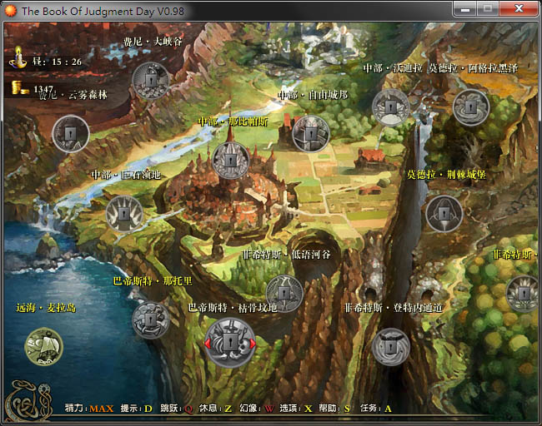
Task: Click the 跳跃:Q jump shortcut
Action: 176,409
